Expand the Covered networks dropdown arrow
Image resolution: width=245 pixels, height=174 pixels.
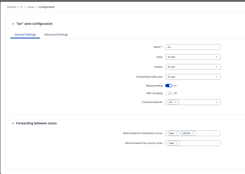click(217, 102)
